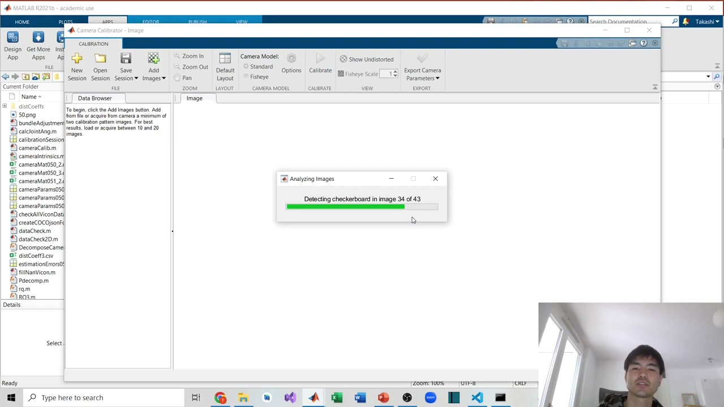Open Visual Studio from taskbar
This screenshot has width=724, height=407.
coord(290,397)
